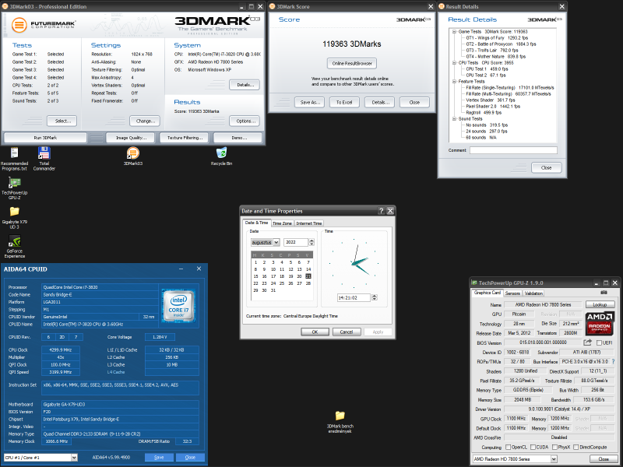Open the Gigabyte X79 UD3 folder
Screen dimensions: 623x467
pos(14,217)
